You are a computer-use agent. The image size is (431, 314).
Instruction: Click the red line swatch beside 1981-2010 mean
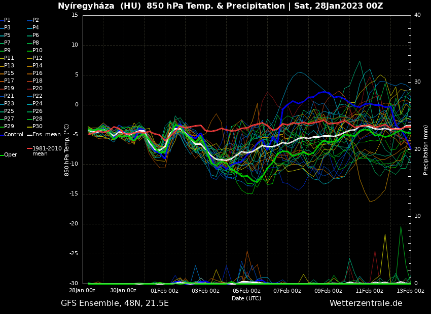29,149
